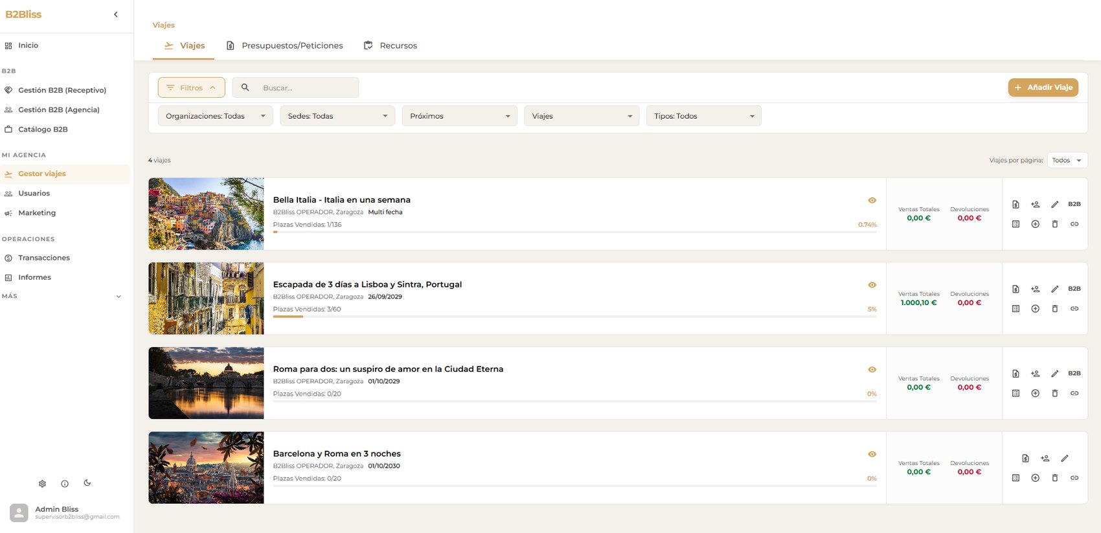The image size is (1101, 533).
Task: Click plus-circle icon on Bella Italia row
Action: [1035, 224]
